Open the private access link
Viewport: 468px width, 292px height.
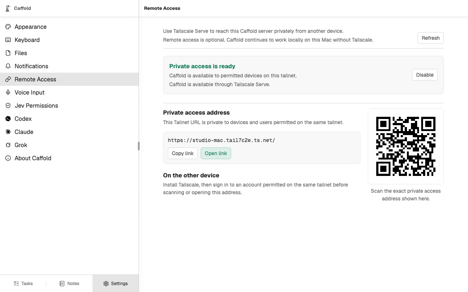(216, 153)
